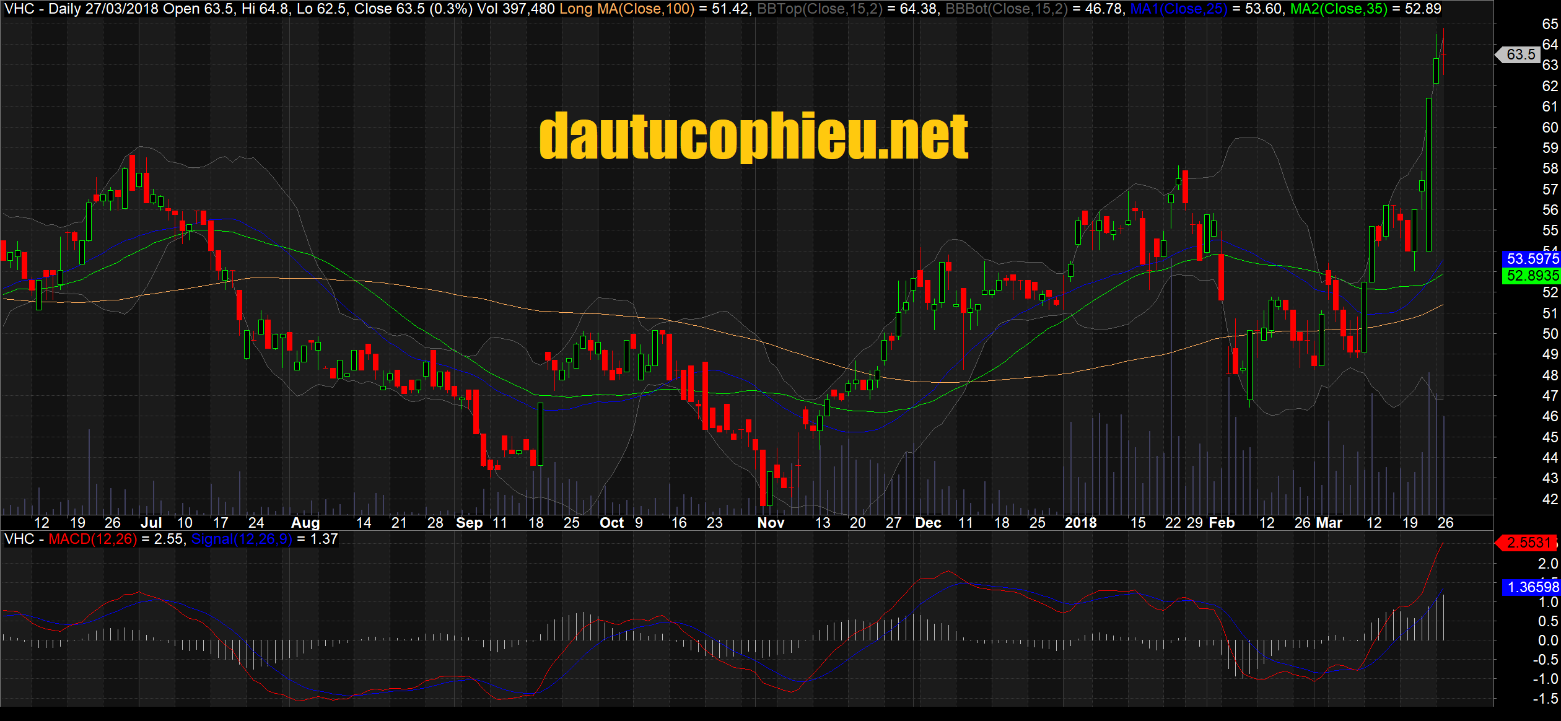Click the green MA2(Close,35) legend label

[x=1339, y=9]
